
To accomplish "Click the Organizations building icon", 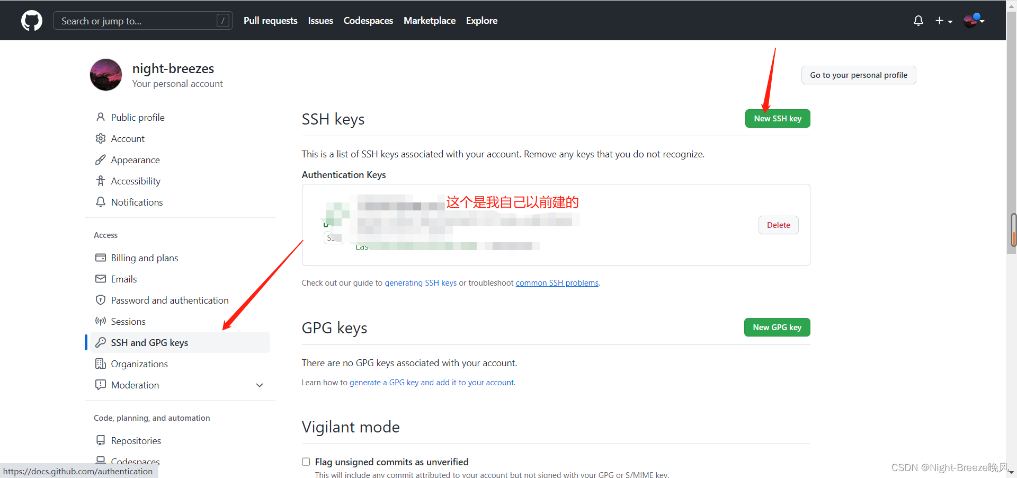I will [101, 364].
